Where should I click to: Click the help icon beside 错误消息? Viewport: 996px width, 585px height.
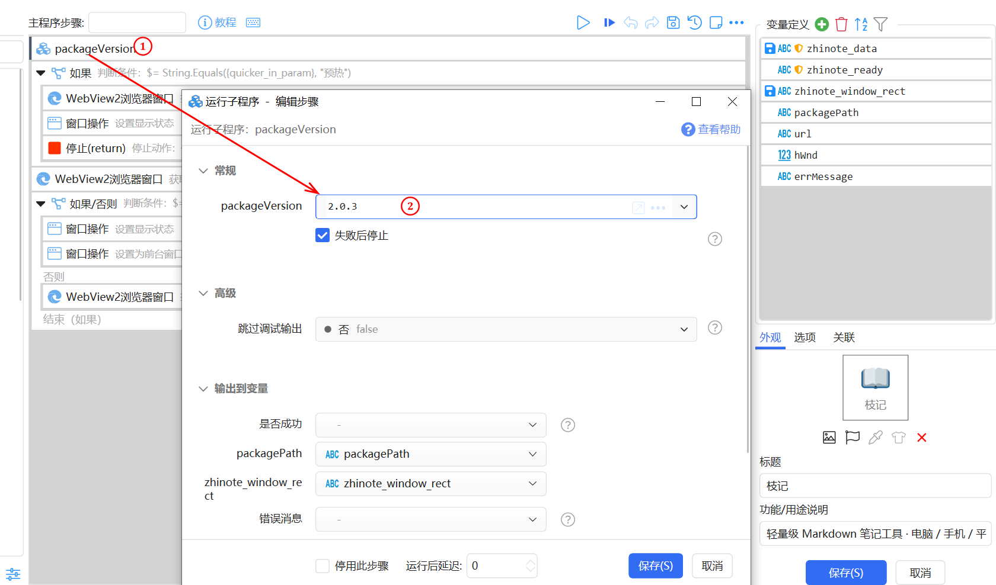(x=568, y=519)
